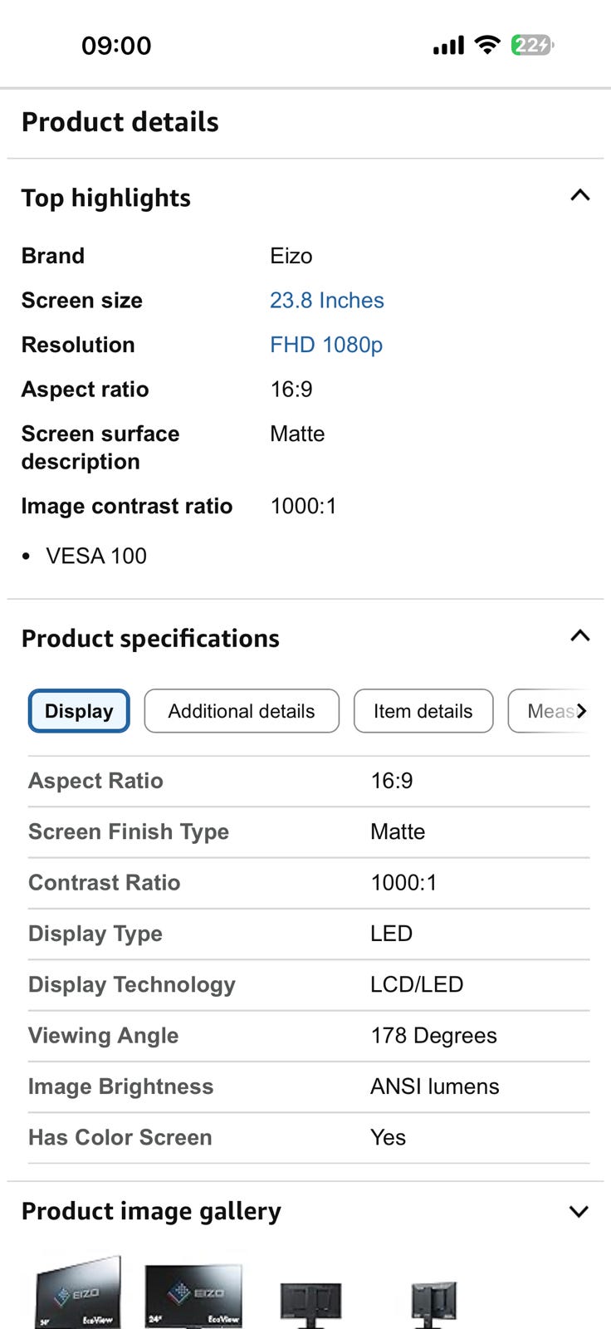This screenshot has height=1329, width=611.
Task: Switch to the Additional details tab
Action: (x=242, y=711)
